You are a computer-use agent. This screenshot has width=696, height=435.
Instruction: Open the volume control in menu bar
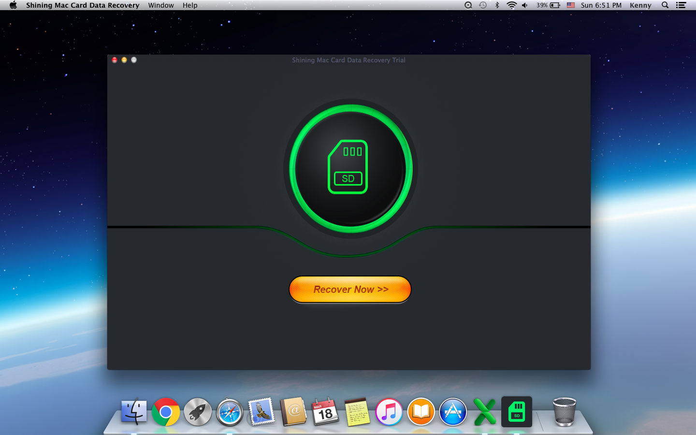tap(525, 5)
